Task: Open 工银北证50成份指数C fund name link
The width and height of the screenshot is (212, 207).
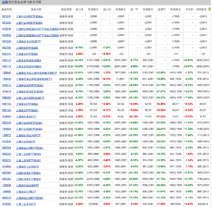Action: [29, 67]
